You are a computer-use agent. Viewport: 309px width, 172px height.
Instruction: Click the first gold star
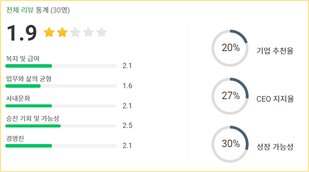coord(49,32)
